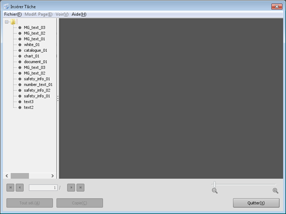Click the Insérer Tâche title bar app icon

point(6,7)
